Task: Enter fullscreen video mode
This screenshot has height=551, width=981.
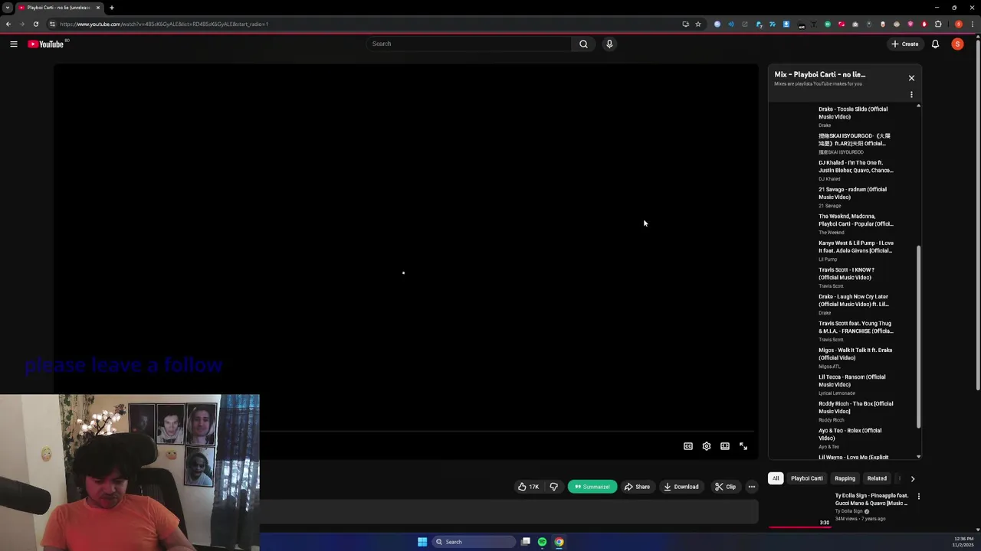Action: (743, 446)
